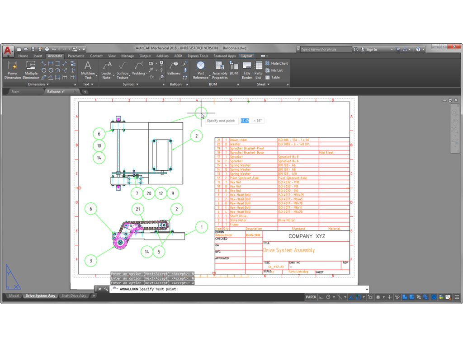Add new layout with plus button
The image size is (463, 347).
[94, 295]
